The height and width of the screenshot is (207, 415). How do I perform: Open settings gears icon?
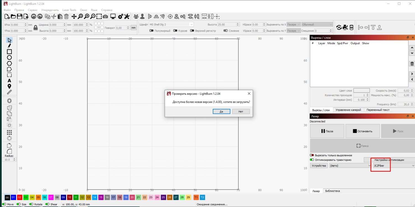(x=120, y=17)
